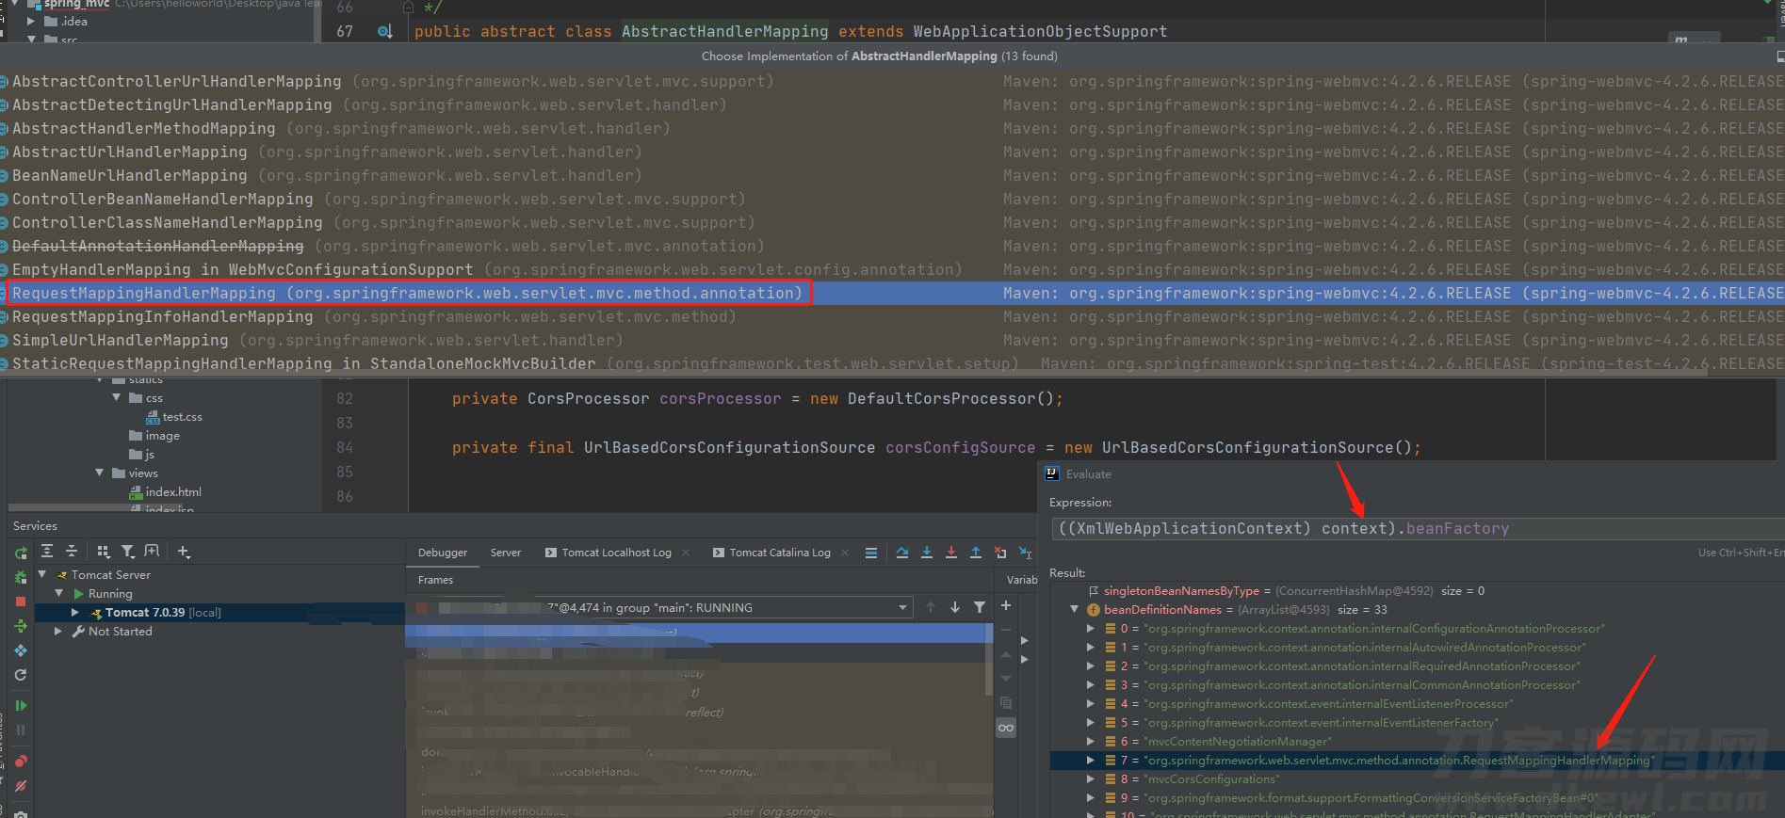The width and height of the screenshot is (1785, 818).
Task: Click the Expand All icon in Services
Action: 47,552
